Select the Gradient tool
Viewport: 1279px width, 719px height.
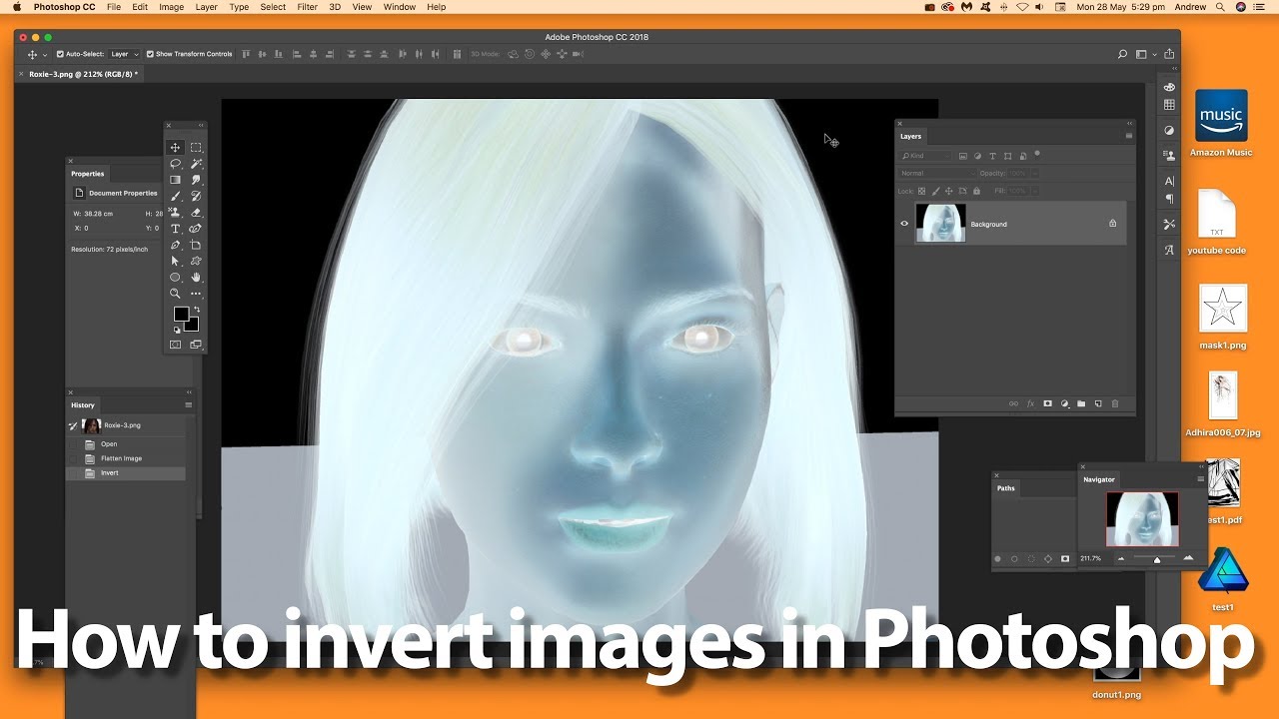pos(175,180)
